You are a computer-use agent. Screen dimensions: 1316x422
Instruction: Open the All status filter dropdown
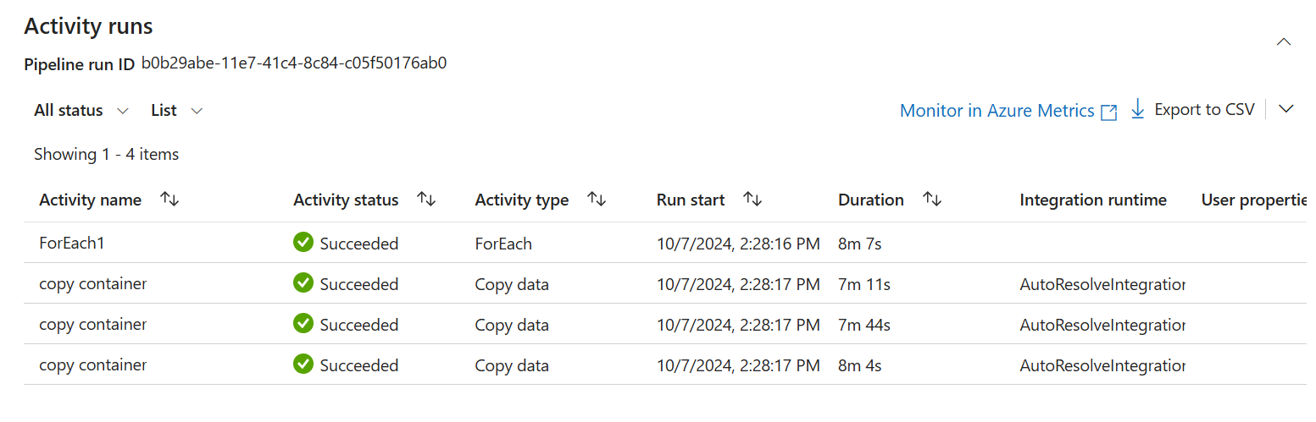click(81, 111)
